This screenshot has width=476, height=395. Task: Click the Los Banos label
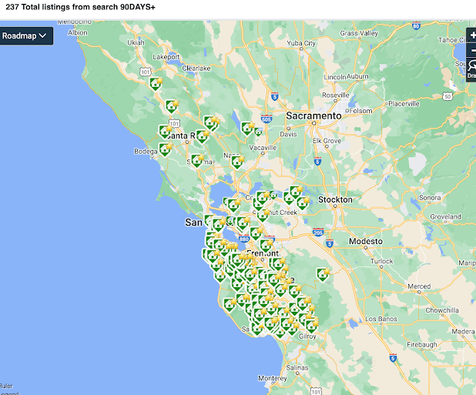381,319
